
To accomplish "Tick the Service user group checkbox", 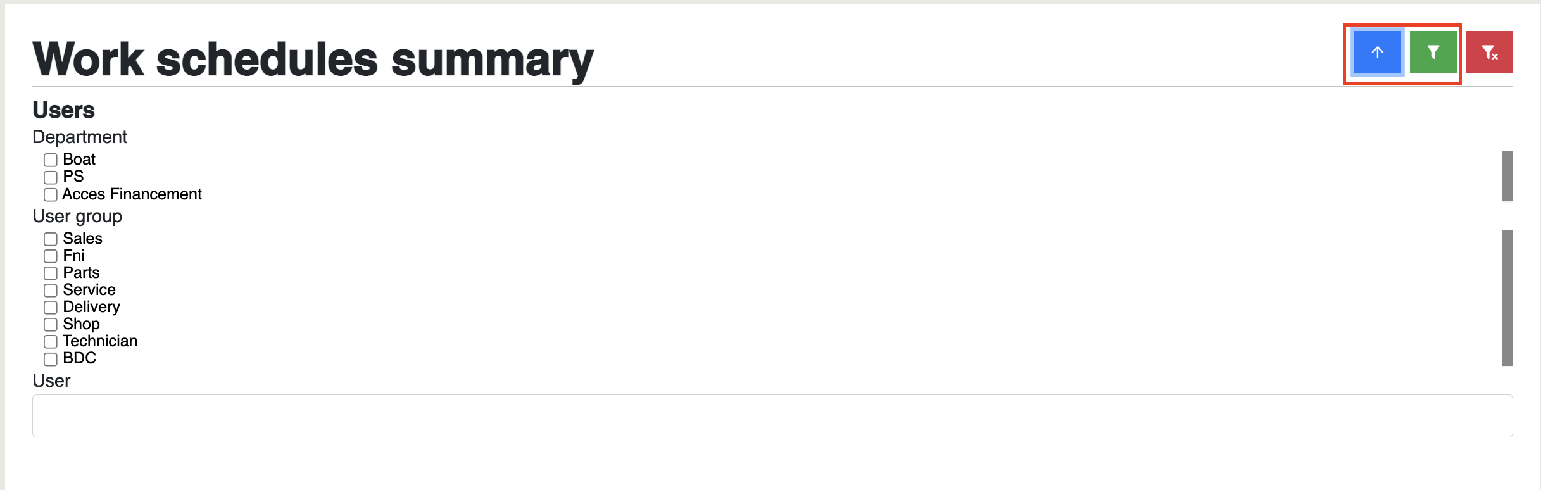I will pyautogui.click(x=51, y=290).
